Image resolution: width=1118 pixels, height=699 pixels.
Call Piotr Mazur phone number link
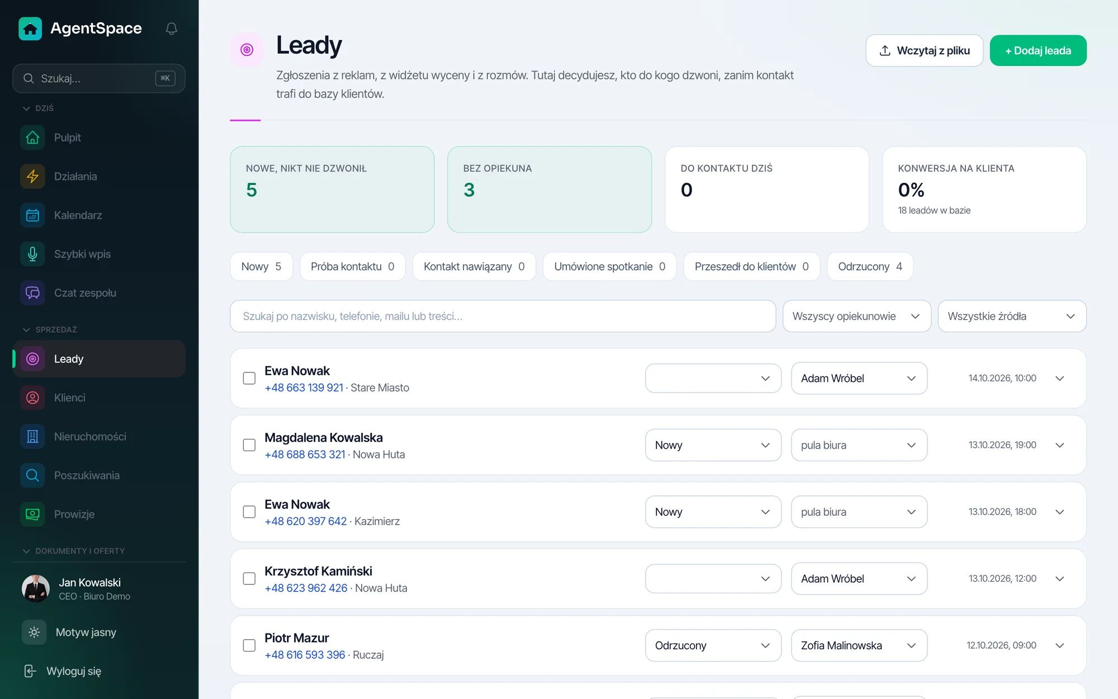pyautogui.click(x=305, y=655)
